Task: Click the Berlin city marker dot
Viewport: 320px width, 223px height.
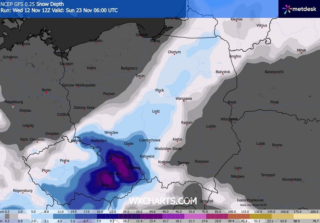Action: 46,93
